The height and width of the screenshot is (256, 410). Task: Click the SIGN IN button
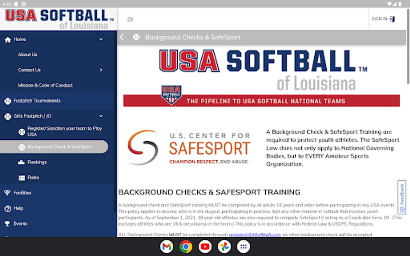[383, 19]
